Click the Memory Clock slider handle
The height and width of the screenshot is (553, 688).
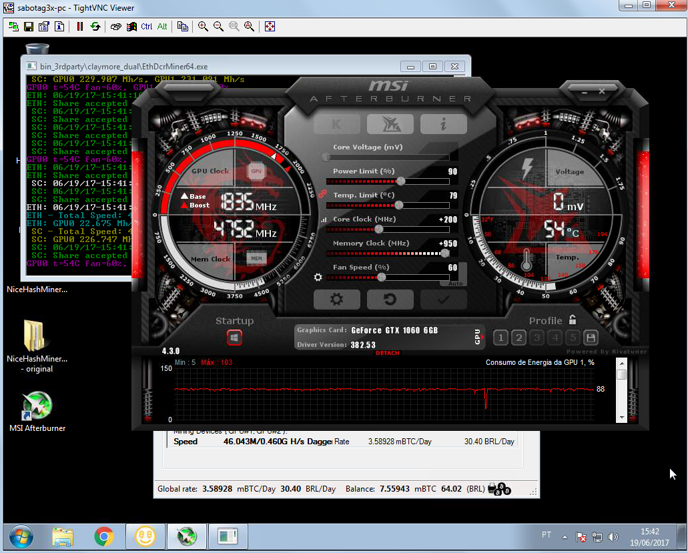(x=445, y=253)
